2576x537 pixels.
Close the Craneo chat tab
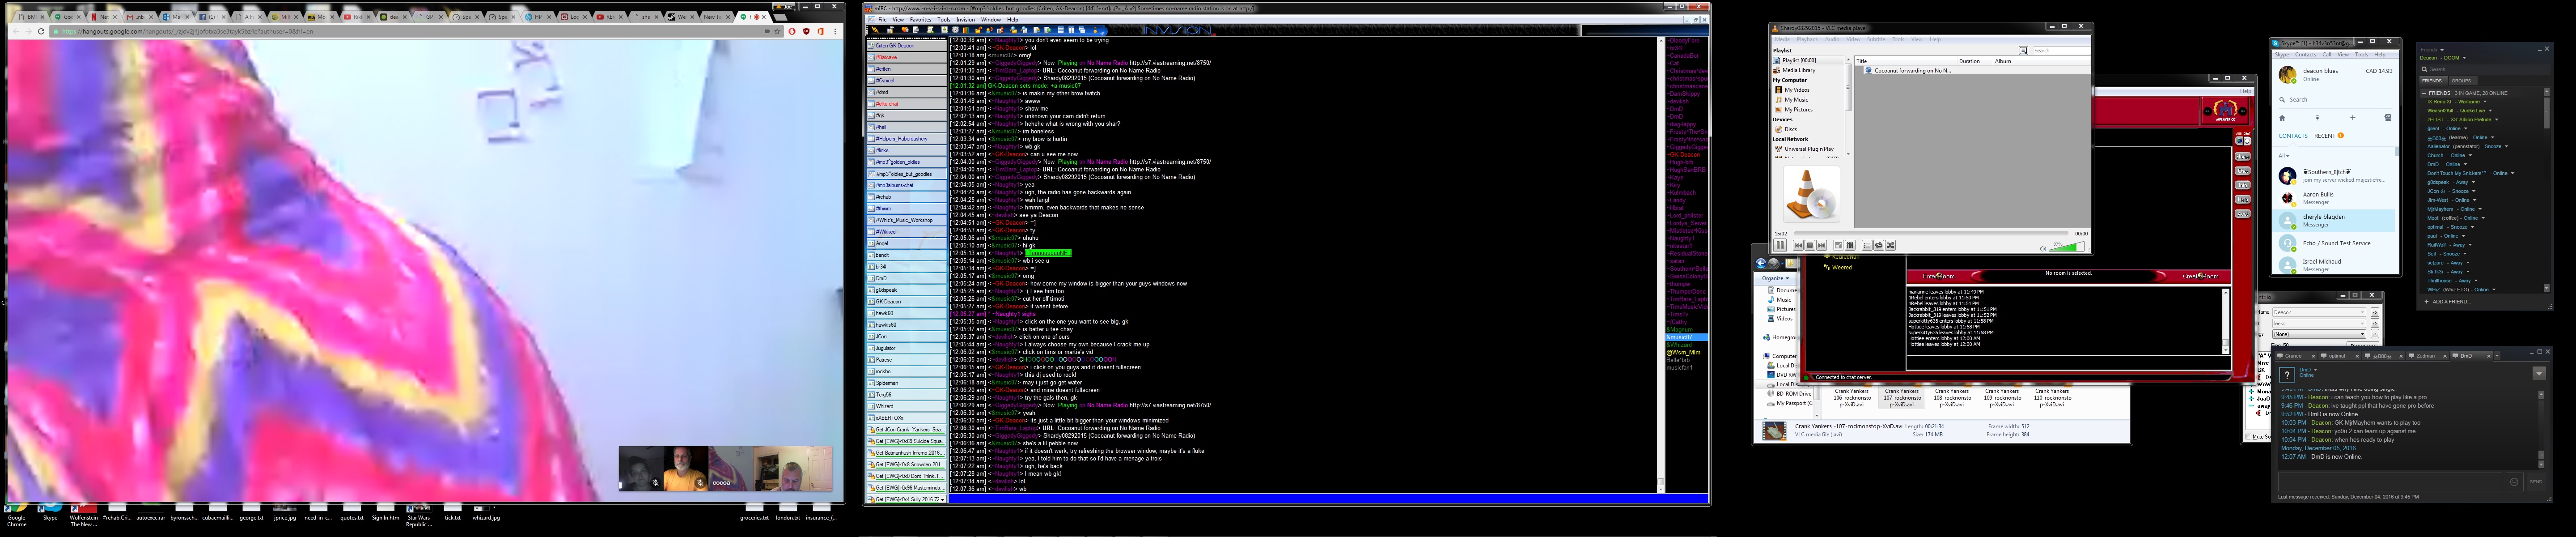pos(2313,356)
